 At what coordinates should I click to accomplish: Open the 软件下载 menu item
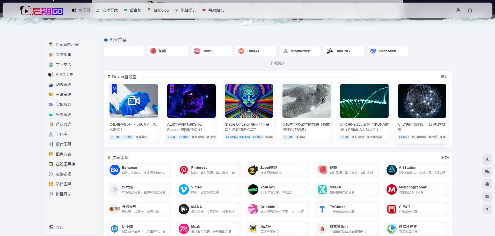pyautogui.click(x=107, y=10)
